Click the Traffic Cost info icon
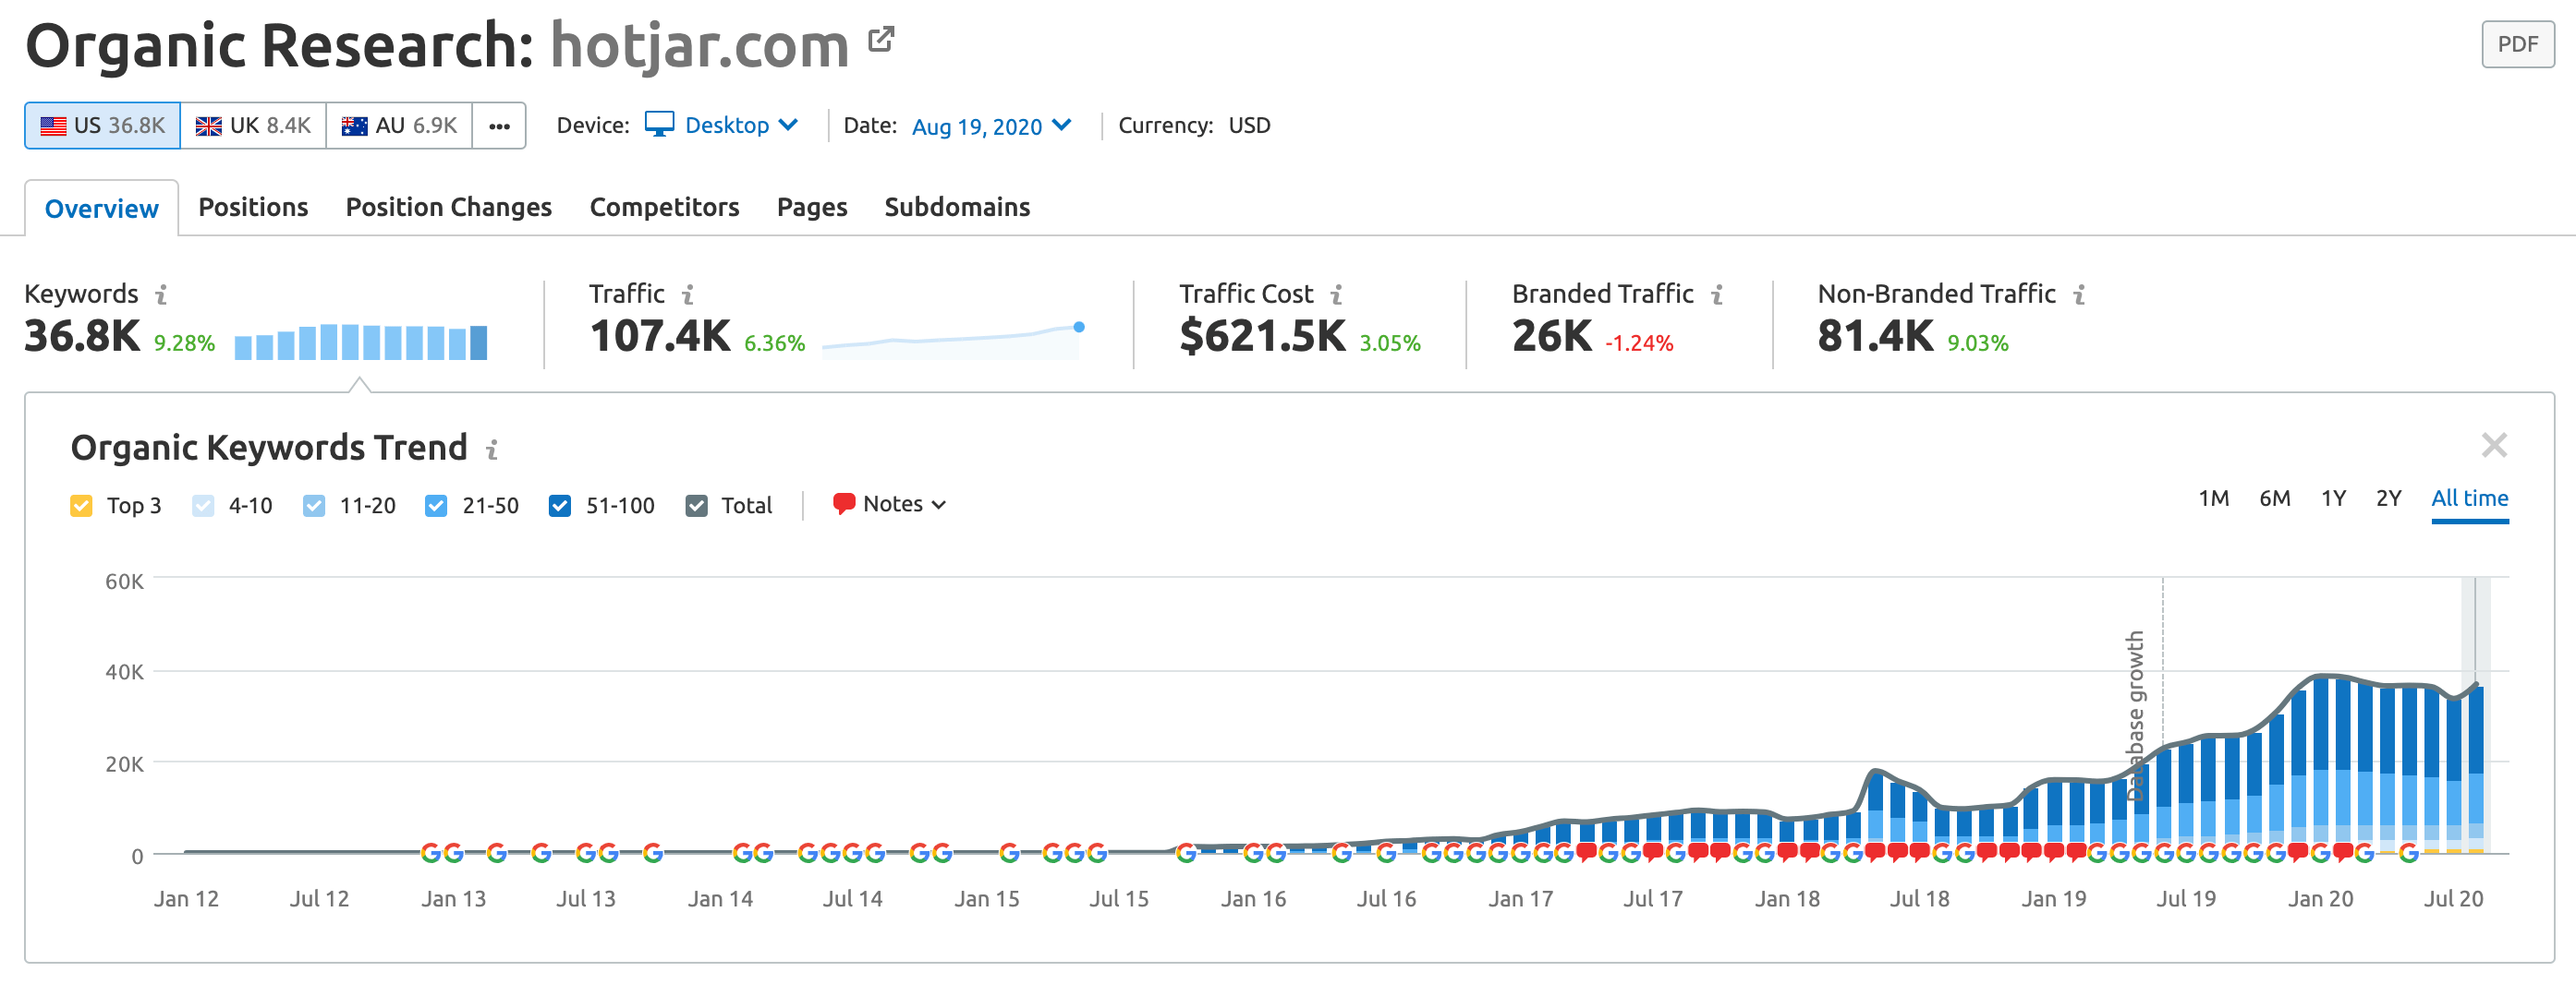Image resolution: width=2576 pixels, height=984 pixels. [x=1336, y=294]
